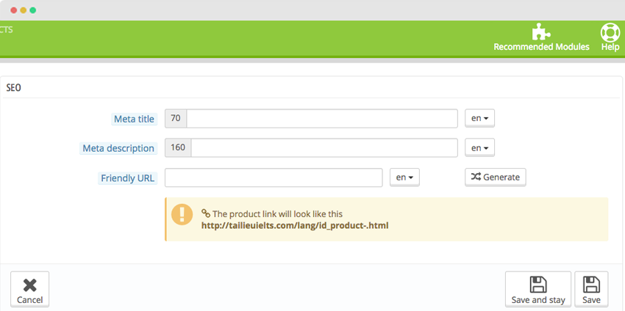Focus the Friendly URL text field
Image resolution: width=625 pixels, height=311 pixels.
(x=274, y=178)
